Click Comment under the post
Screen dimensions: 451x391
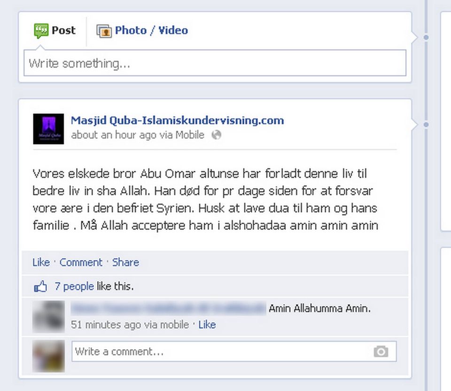[81, 262]
